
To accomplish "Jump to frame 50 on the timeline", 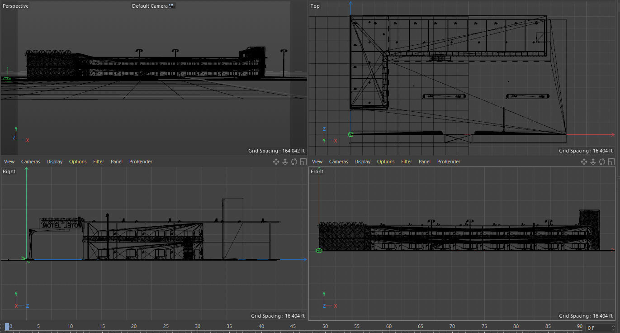I will 325,327.
